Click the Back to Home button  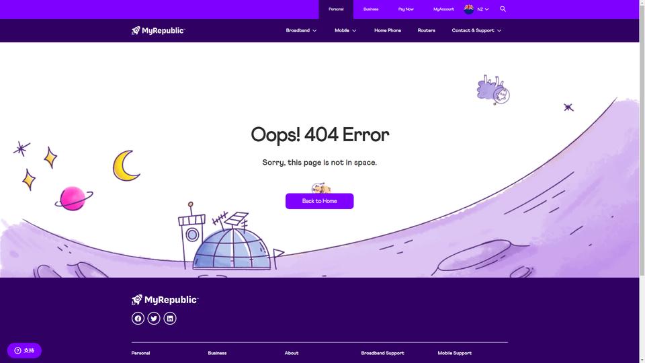tap(320, 201)
